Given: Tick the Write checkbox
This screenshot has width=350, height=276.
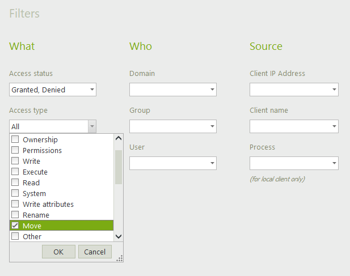Looking at the screenshot, I should coord(15,161).
